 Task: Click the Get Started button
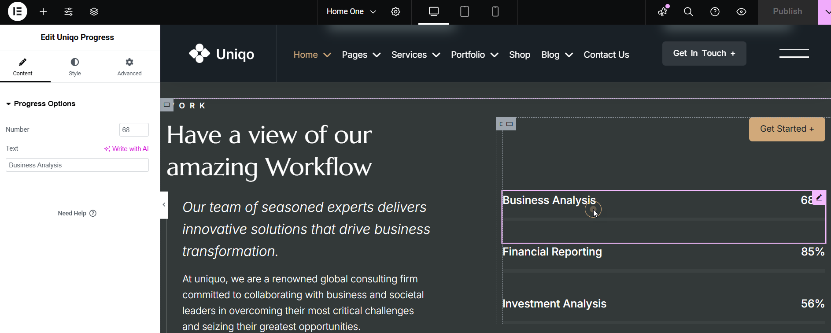point(787,129)
